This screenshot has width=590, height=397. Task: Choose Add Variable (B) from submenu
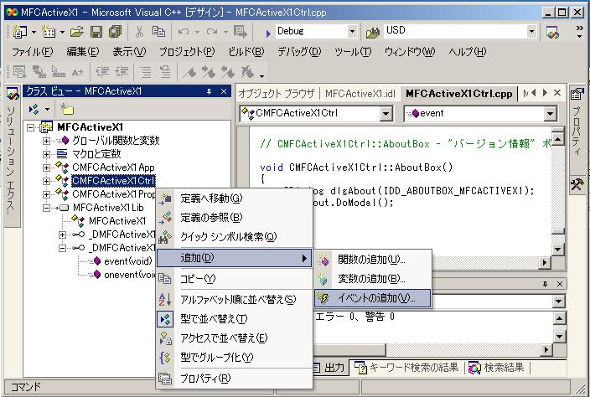point(372,279)
